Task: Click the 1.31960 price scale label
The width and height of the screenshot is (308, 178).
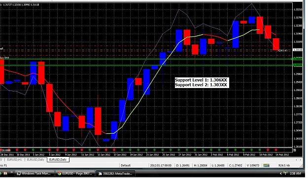Action: (x=298, y=34)
